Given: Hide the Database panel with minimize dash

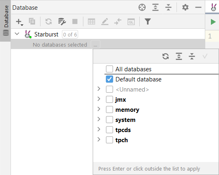Looking at the screenshot, I should 198,7.
